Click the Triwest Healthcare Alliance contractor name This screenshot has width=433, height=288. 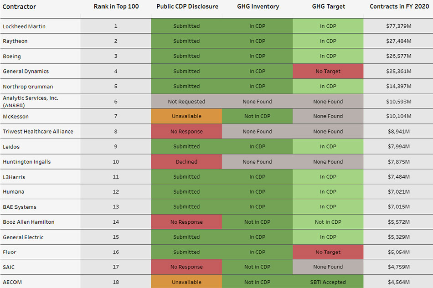pos(38,132)
